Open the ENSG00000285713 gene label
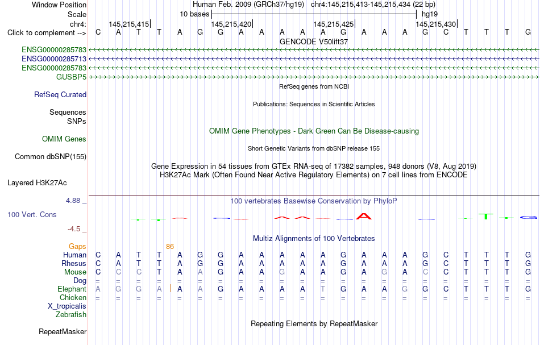 (x=54, y=59)
